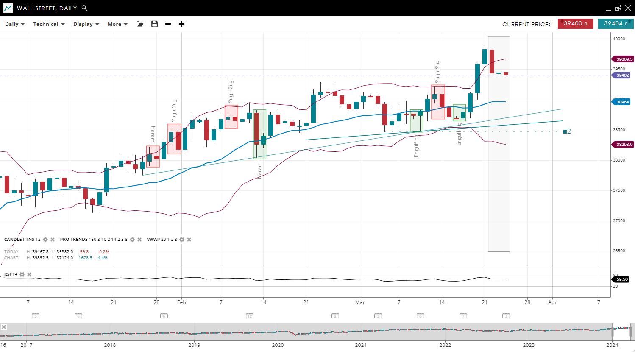Expand the Display options dropdown
The image size is (635, 352).
pos(86,24)
